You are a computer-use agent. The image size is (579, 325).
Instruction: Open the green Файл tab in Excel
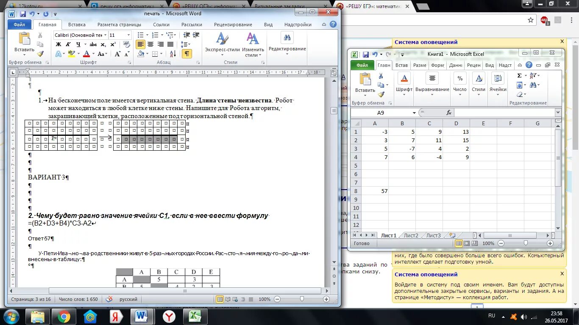click(362, 65)
